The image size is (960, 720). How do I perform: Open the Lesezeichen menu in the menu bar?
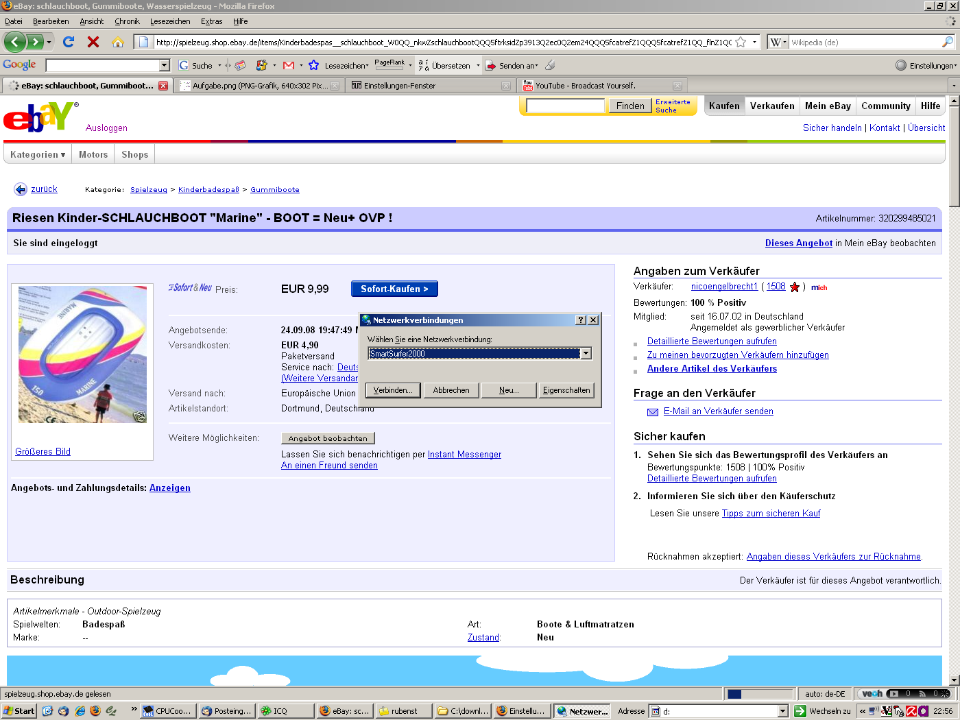[170, 21]
